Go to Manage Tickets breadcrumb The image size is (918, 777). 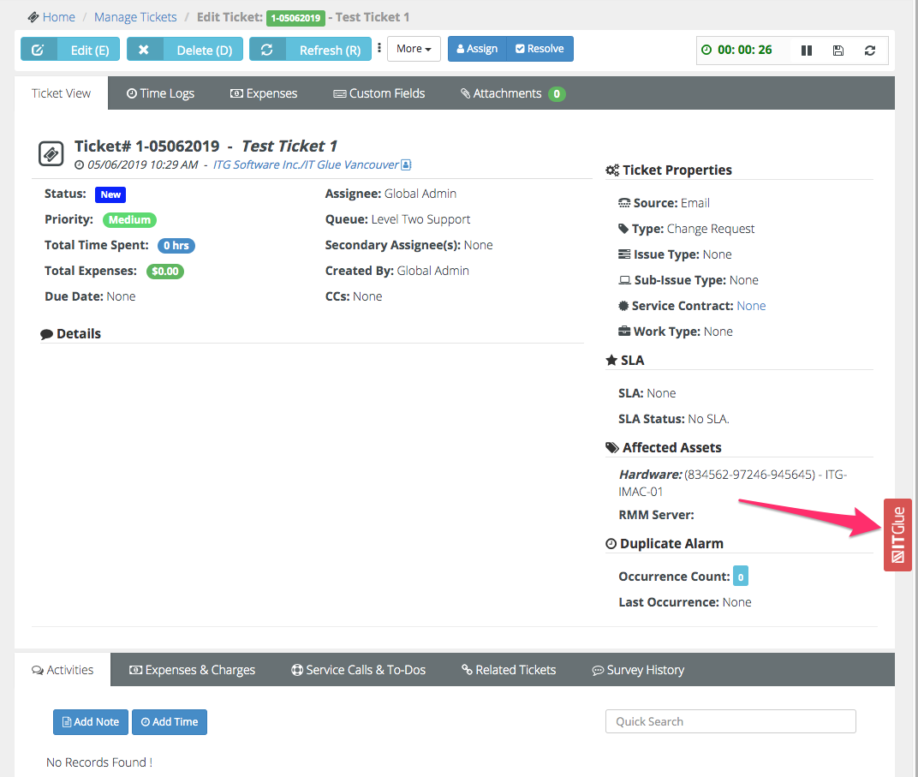pos(135,17)
